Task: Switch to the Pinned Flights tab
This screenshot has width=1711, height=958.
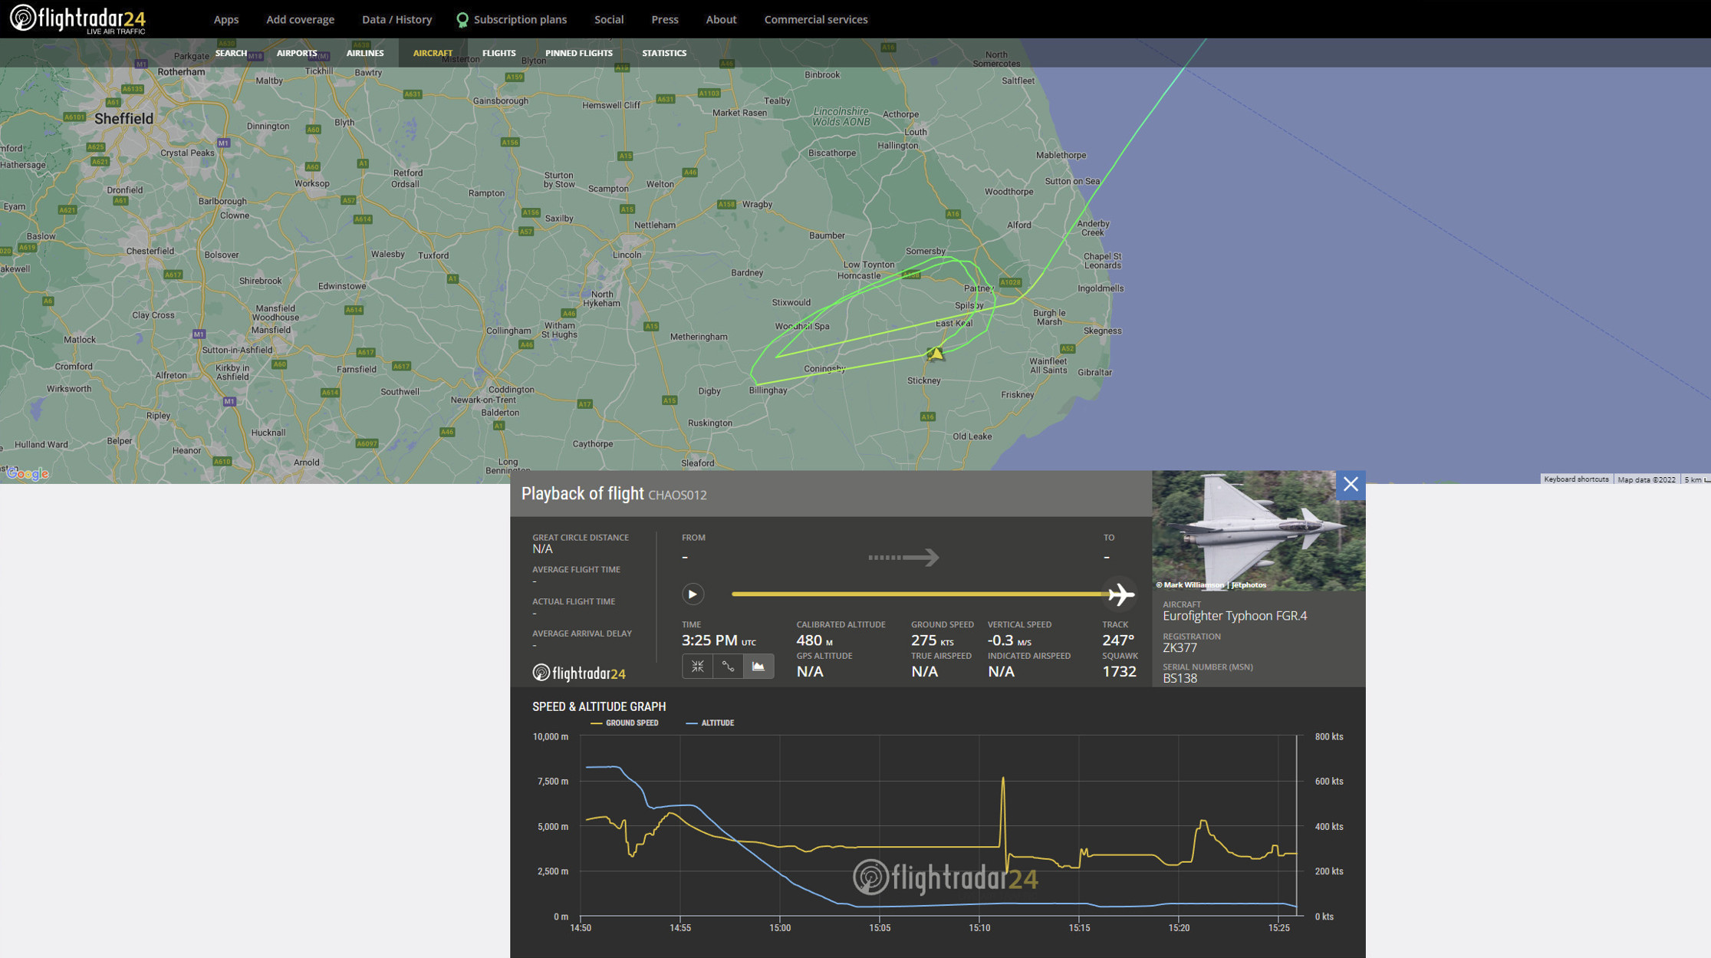Action: (578, 53)
